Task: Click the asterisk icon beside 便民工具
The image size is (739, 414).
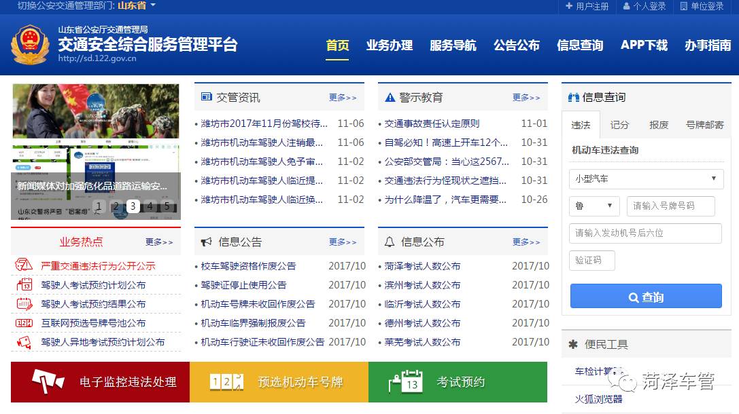Action: [x=573, y=345]
